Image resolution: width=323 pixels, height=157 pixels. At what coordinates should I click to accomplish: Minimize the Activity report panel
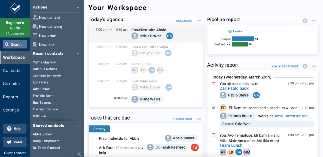pyautogui.click(x=314, y=66)
